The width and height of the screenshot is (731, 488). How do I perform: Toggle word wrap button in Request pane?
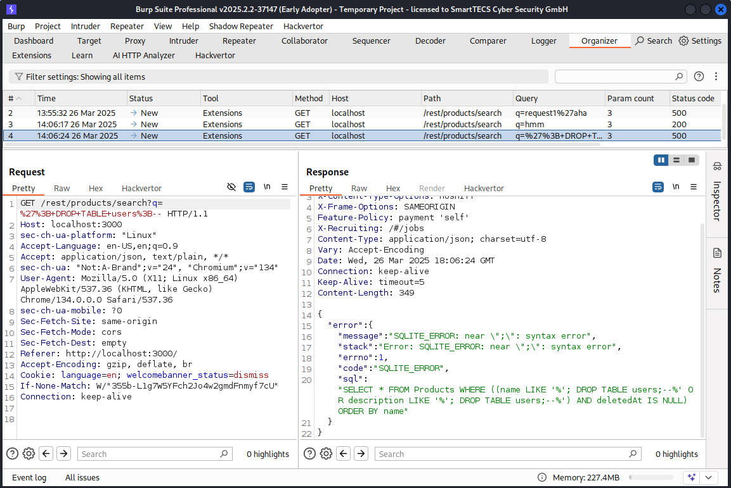(249, 187)
